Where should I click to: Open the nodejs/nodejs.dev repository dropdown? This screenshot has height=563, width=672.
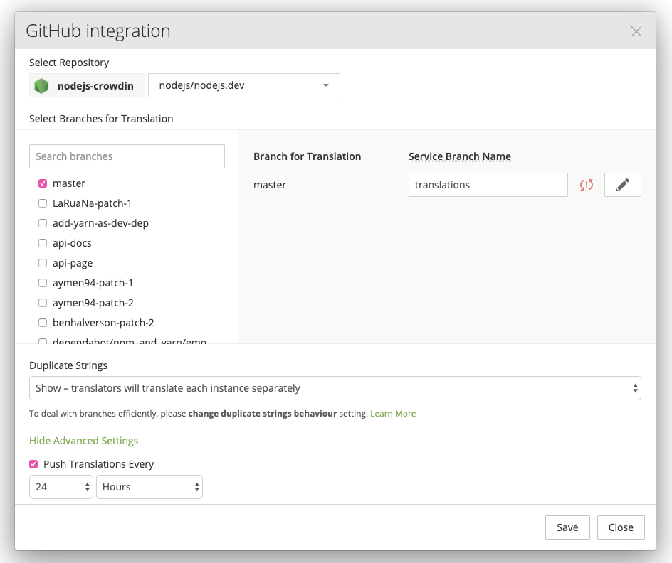coord(244,85)
